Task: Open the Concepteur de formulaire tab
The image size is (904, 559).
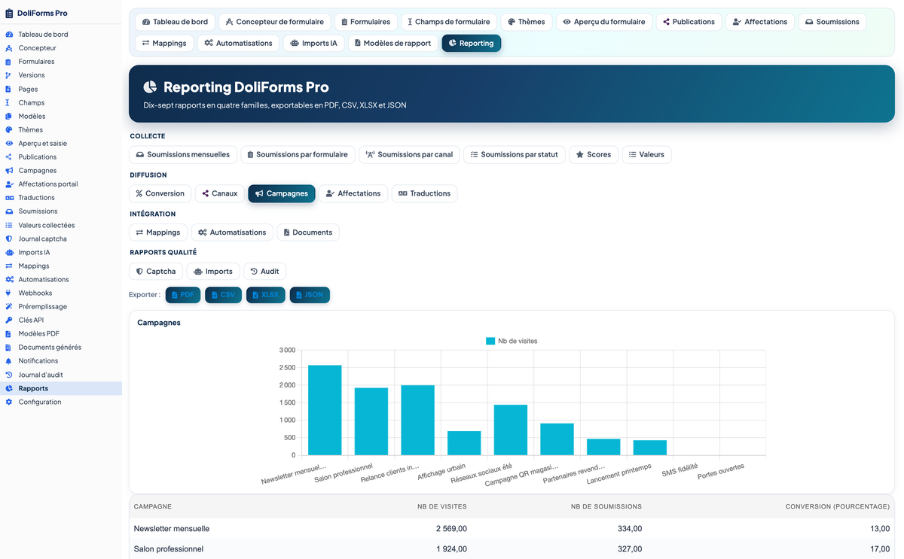Action: (x=275, y=22)
